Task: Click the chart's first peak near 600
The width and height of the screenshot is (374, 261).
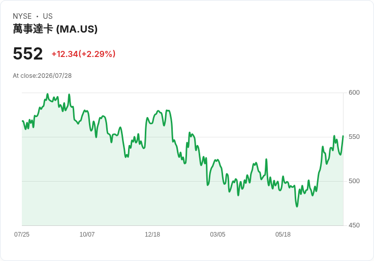Action: pos(47,94)
